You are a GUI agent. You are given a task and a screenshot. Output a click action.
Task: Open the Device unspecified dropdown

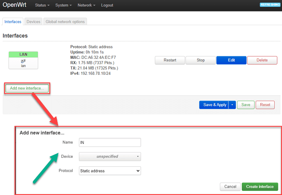click(x=110, y=157)
